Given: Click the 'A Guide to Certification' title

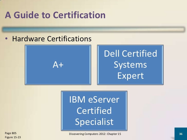Looking at the screenshot, I should [x=55, y=15].
